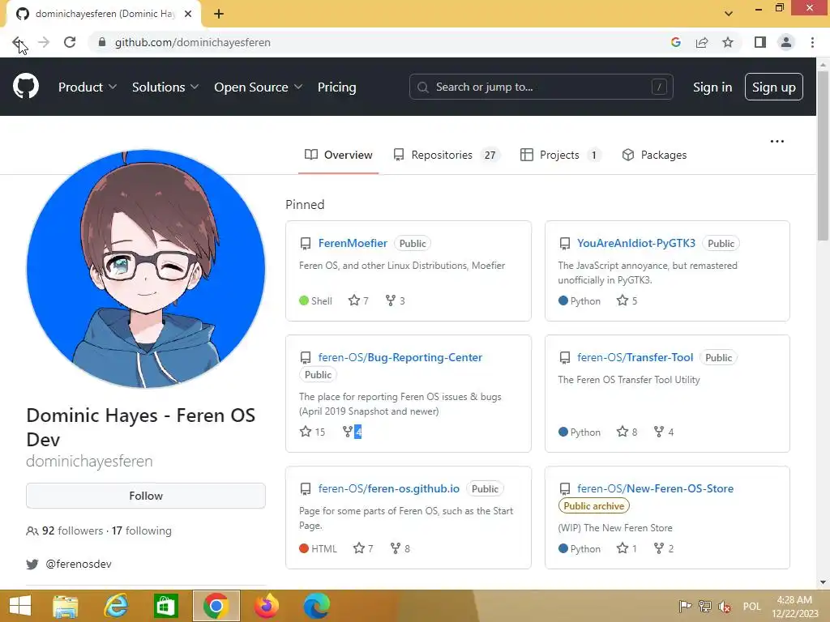Reload the page with refresh icon
This screenshot has height=622, width=830.
coord(70,42)
